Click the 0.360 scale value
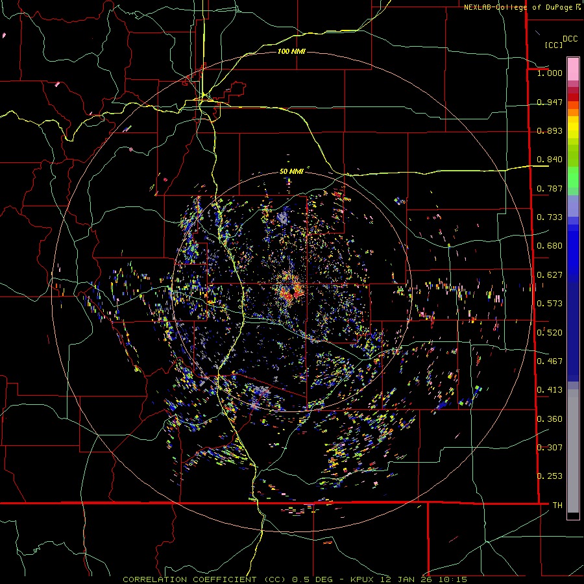The height and width of the screenshot is (584, 584). [550, 419]
